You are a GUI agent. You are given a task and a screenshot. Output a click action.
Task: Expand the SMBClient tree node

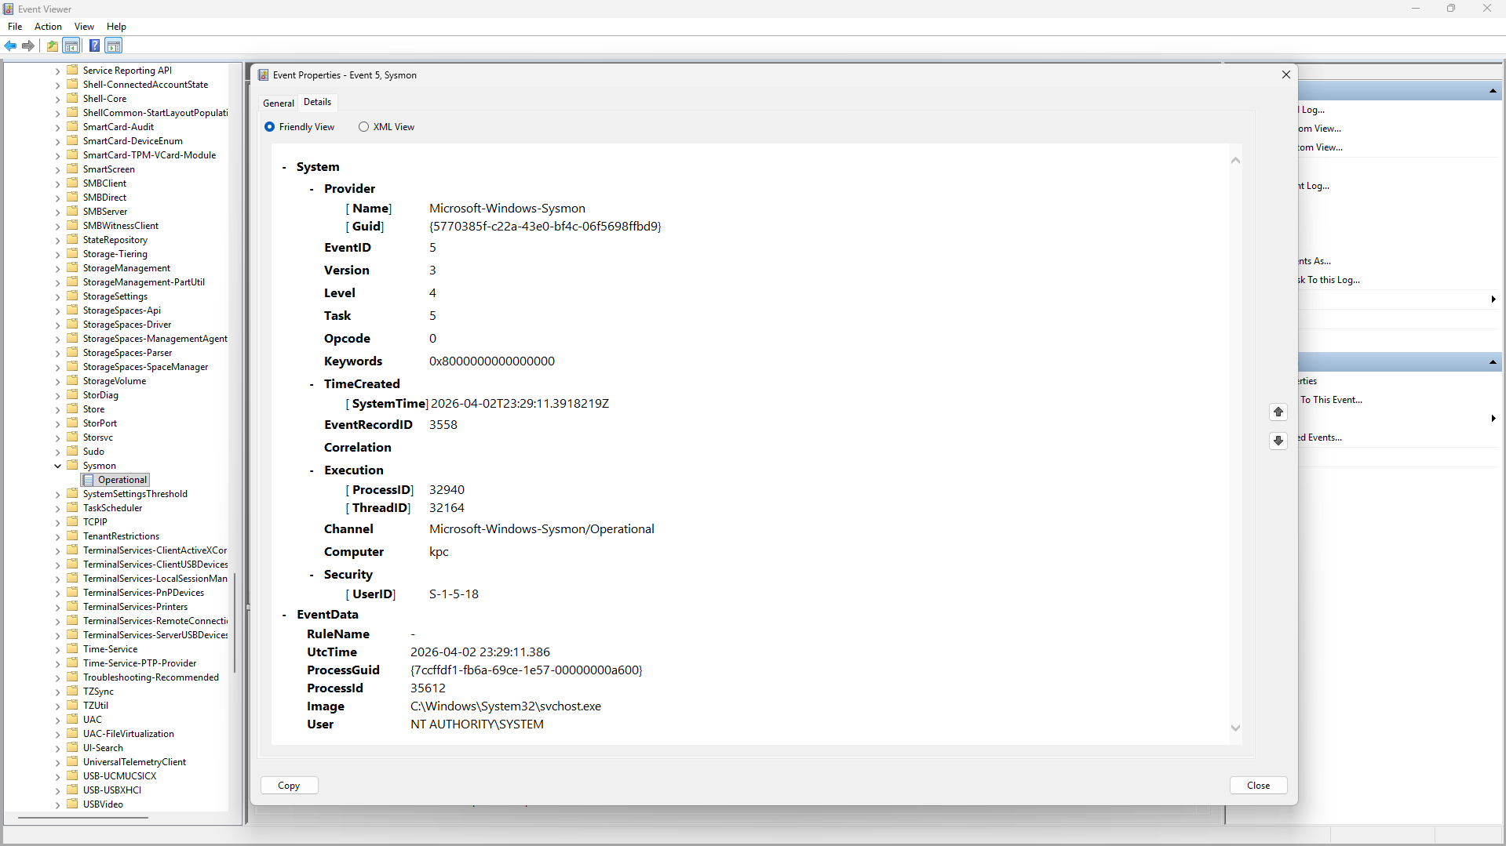tap(57, 183)
